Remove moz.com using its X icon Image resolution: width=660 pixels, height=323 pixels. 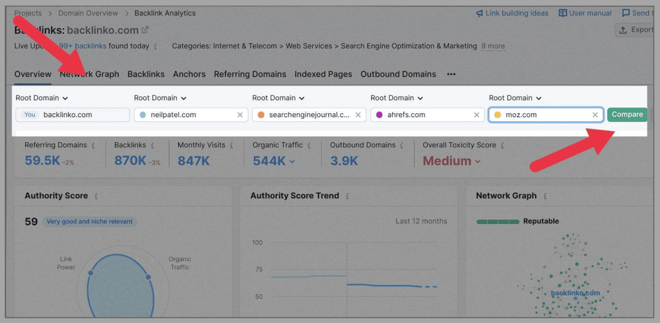(x=595, y=115)
